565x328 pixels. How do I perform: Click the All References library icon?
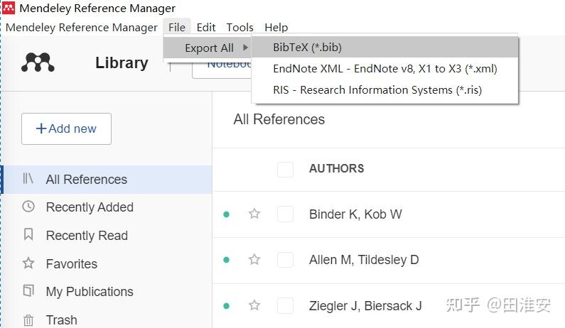28,179
